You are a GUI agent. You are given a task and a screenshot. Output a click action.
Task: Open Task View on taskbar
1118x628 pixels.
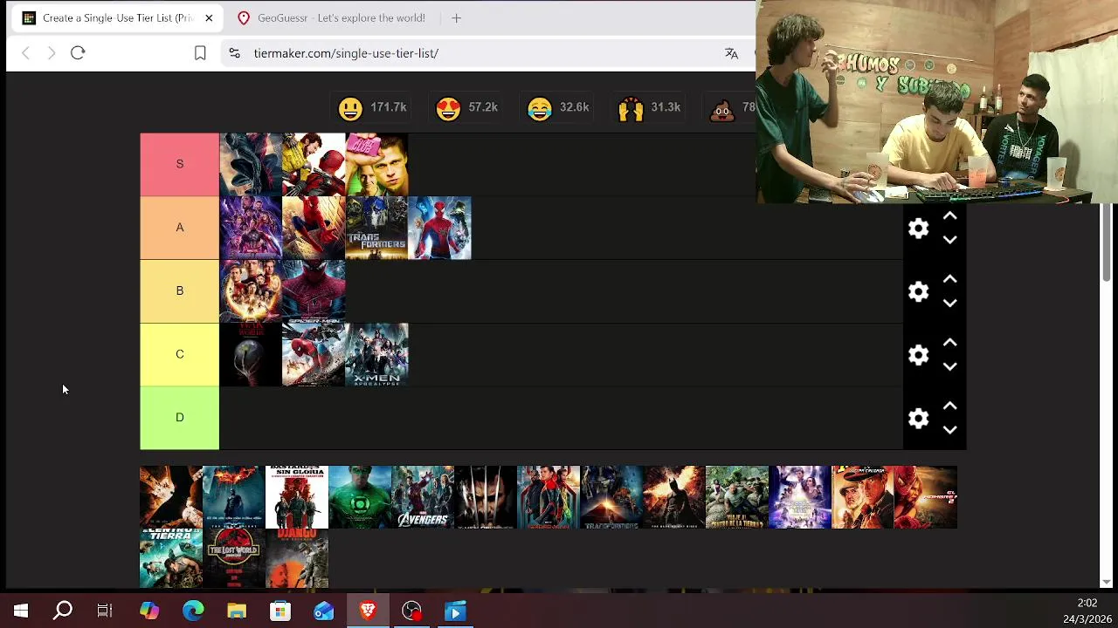pos(105,611)
